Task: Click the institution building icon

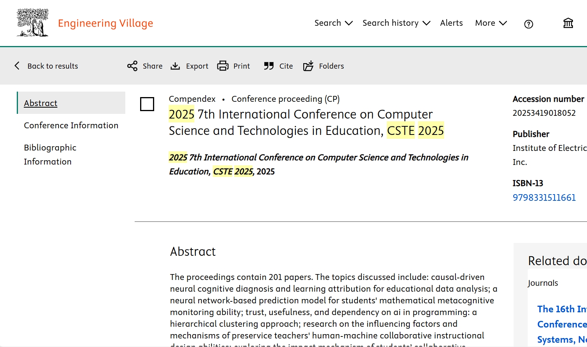Action: coord(568,23)
